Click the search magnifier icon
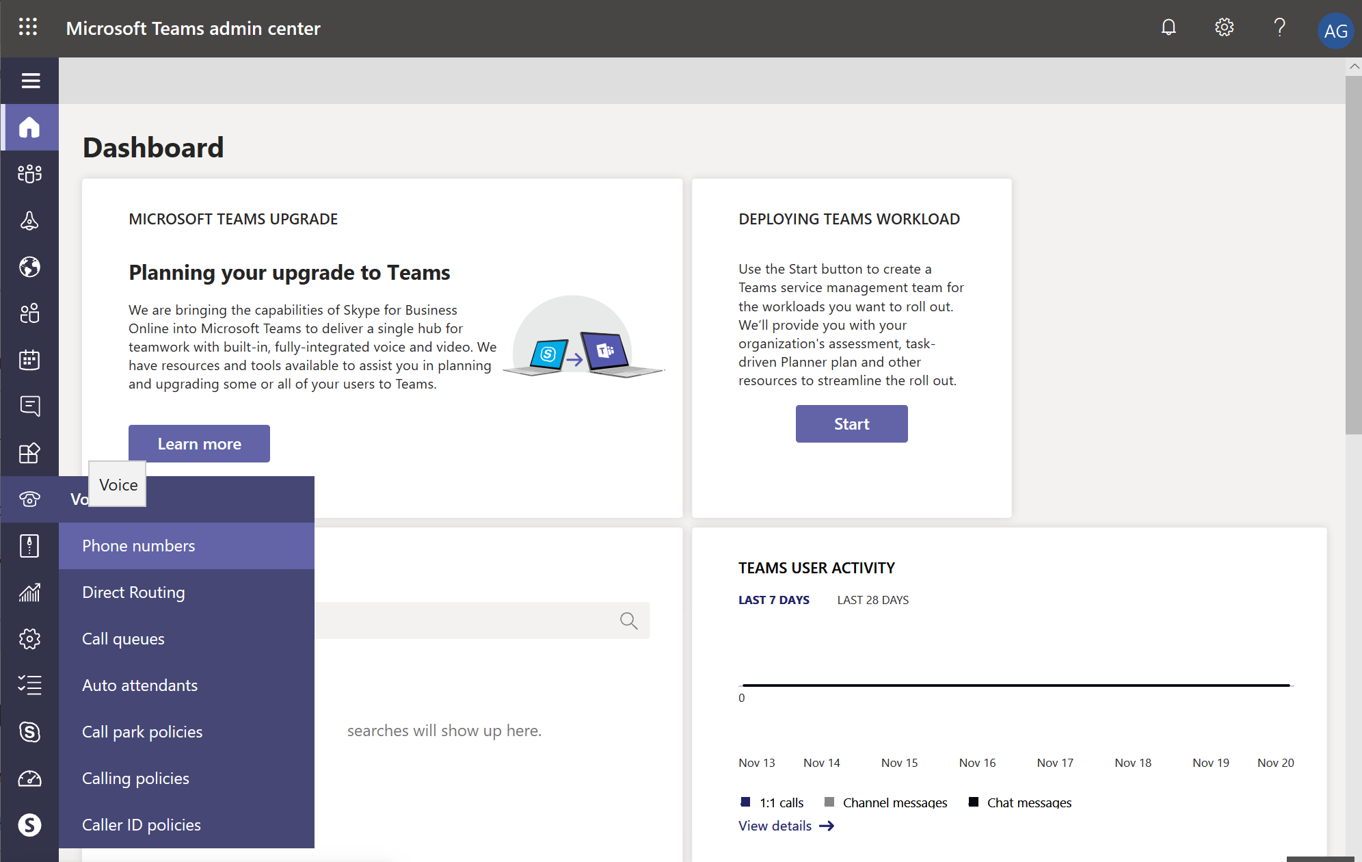The width and height of the screenshot is (1362, 862). coord(628,621)
